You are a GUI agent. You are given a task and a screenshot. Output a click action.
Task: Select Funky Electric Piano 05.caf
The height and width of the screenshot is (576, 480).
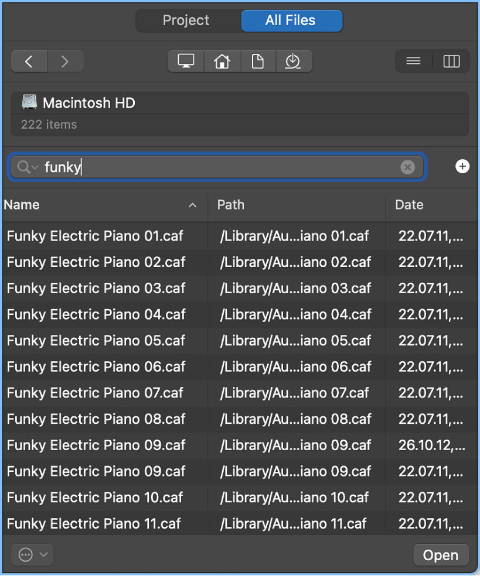pyautogui.click(x=96, y=340)
